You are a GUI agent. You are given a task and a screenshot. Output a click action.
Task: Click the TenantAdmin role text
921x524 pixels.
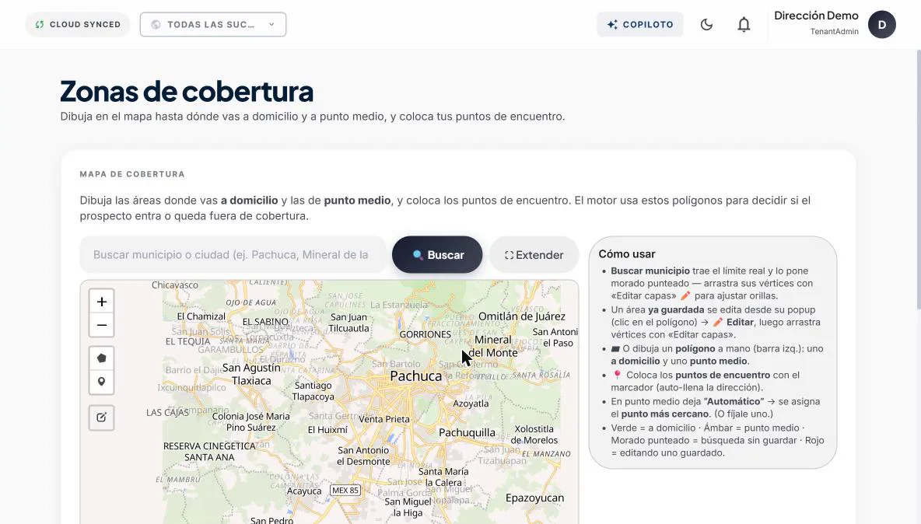click(x=834, y=32)
